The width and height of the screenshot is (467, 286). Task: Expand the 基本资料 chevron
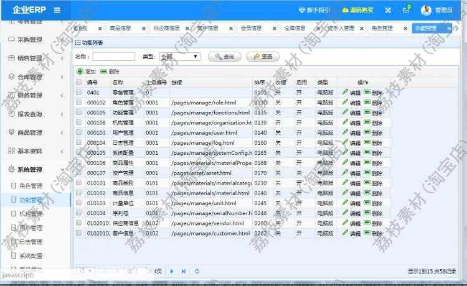point(62,151)
